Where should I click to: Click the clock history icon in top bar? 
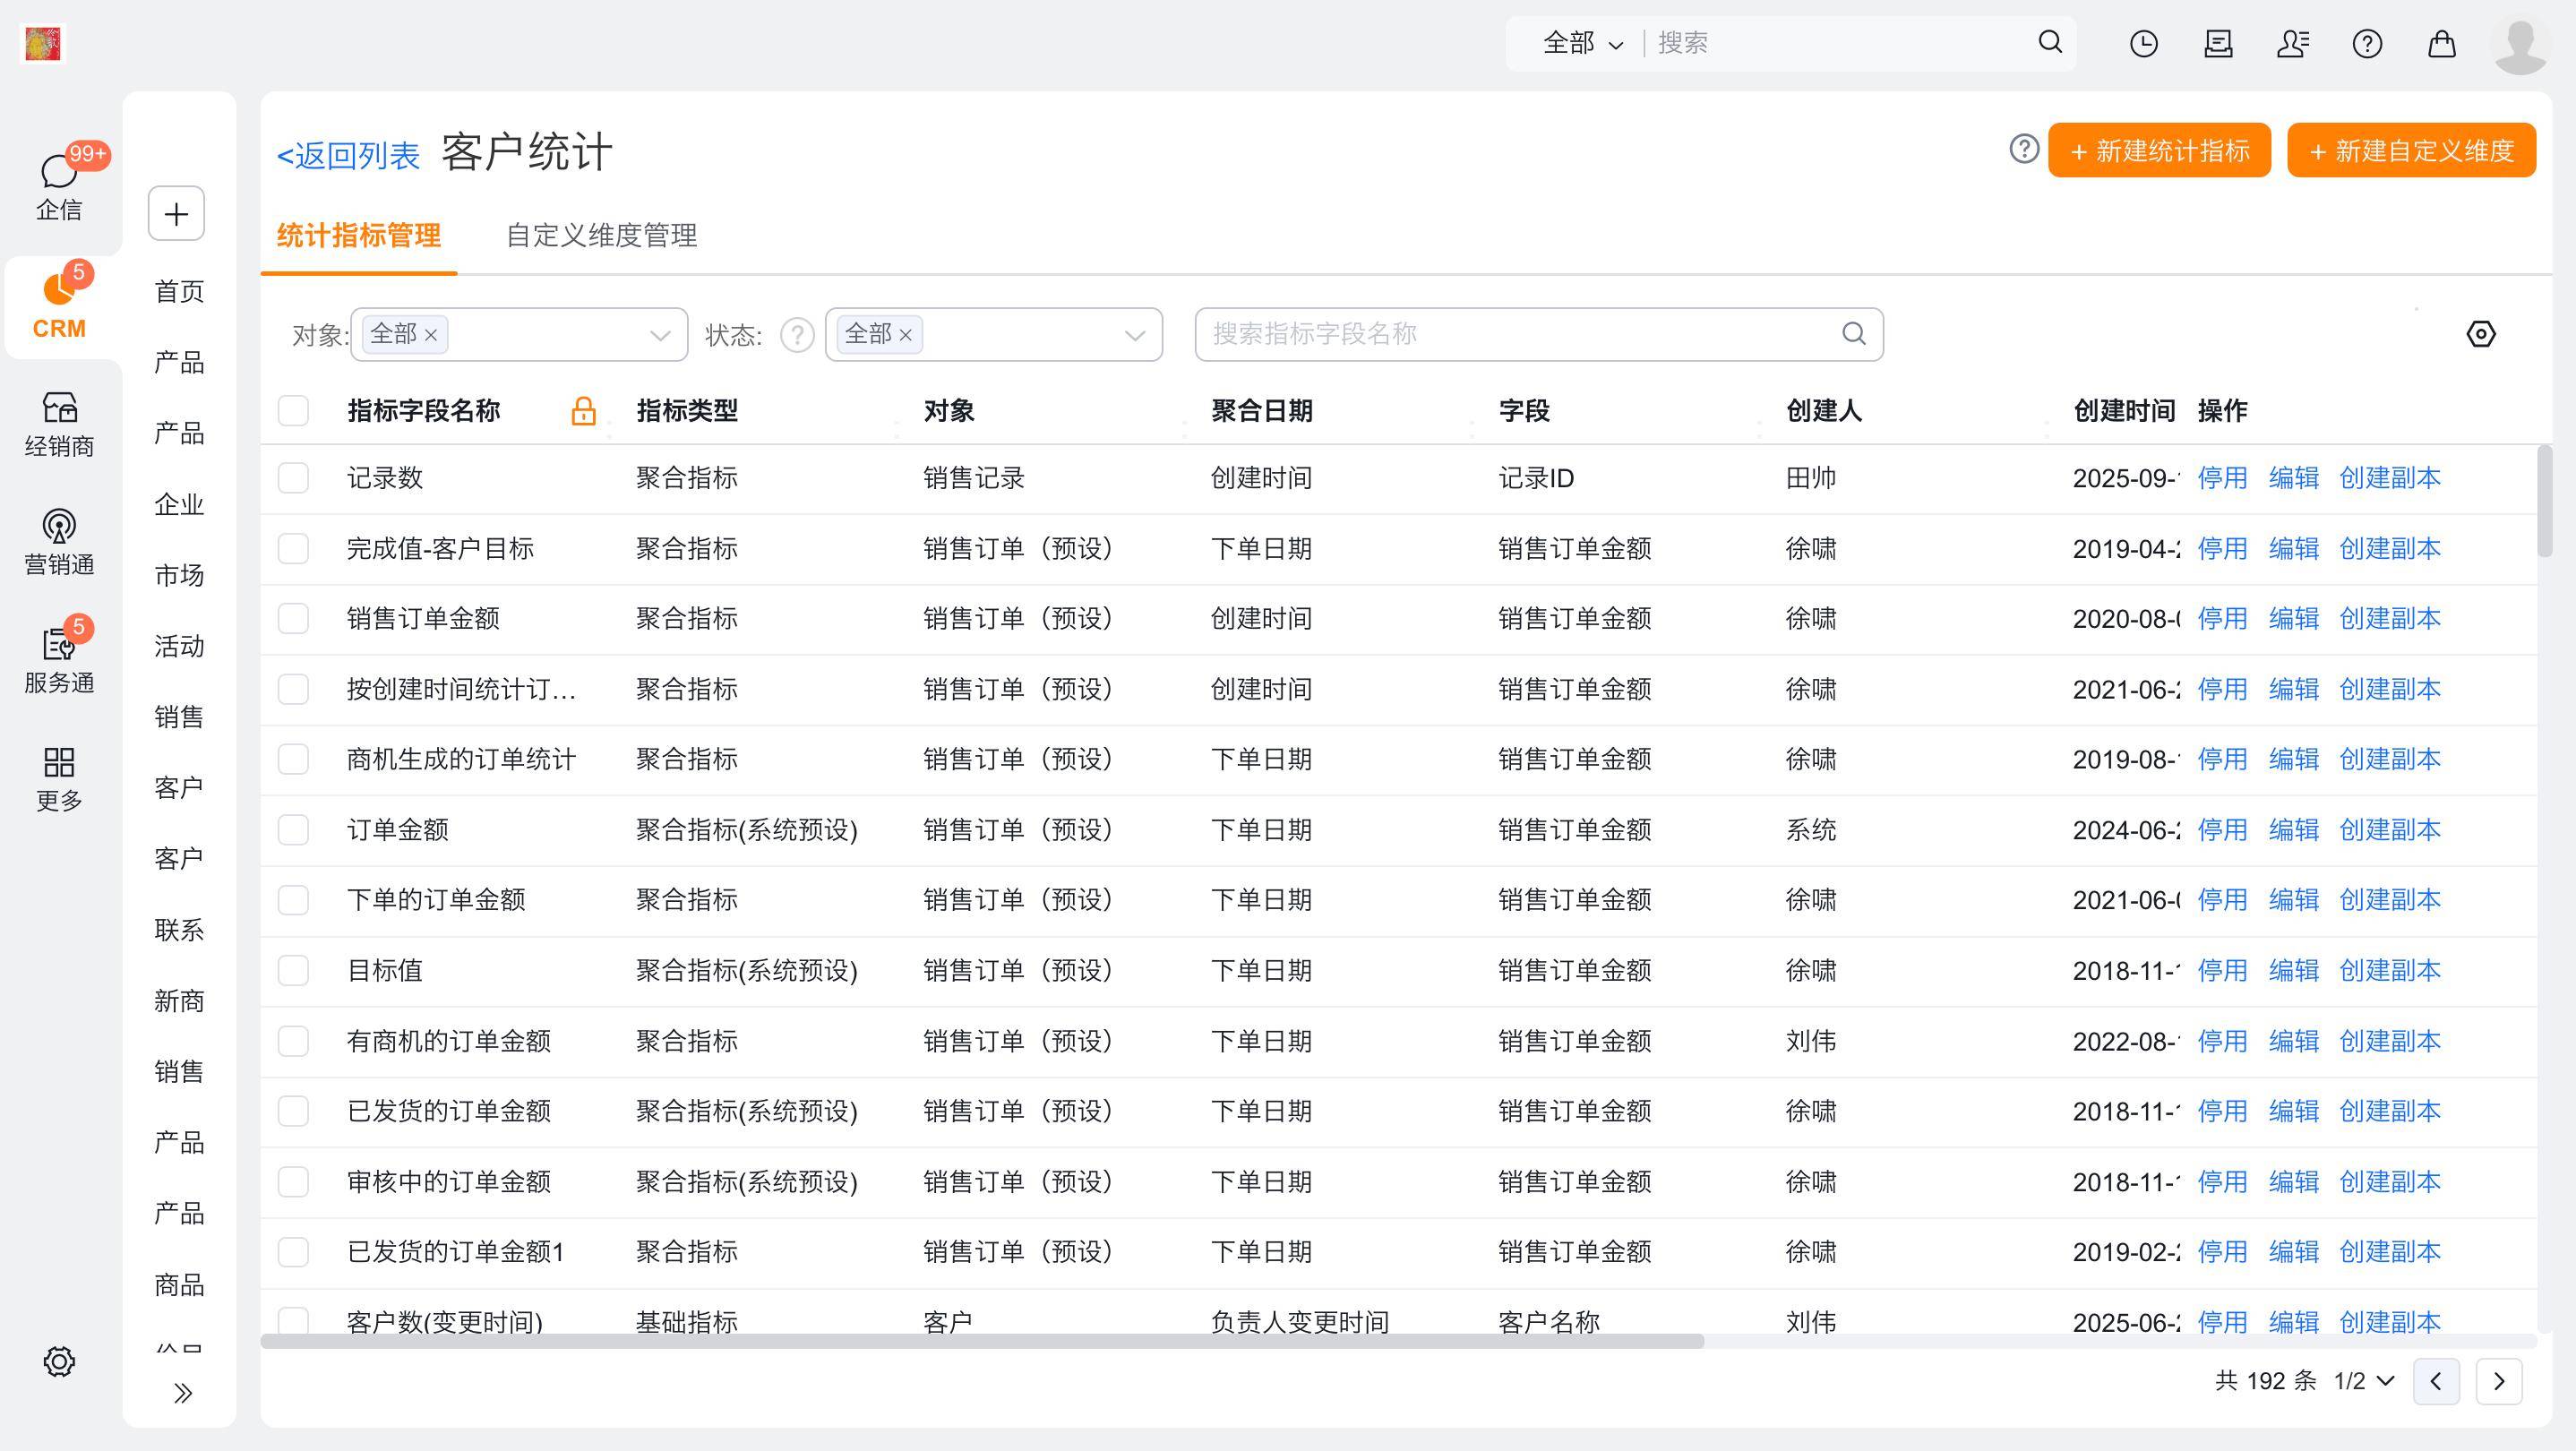point(2143,44)
